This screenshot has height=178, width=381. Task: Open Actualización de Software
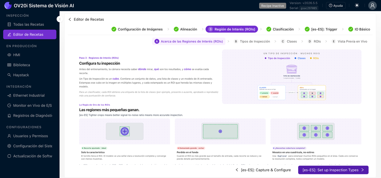pos(30,156)
